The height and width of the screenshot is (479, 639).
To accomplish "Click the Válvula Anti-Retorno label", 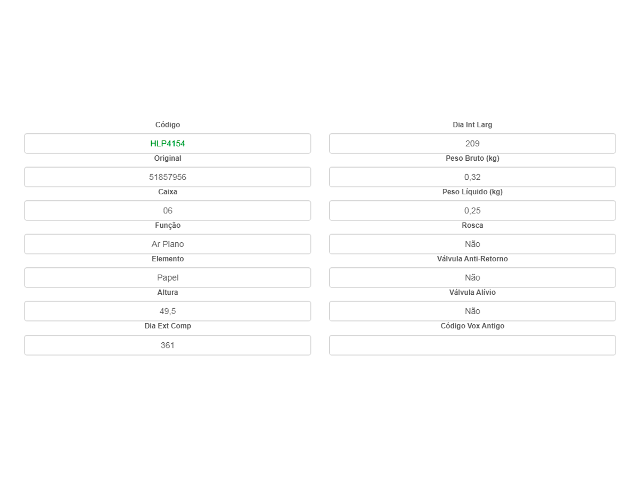I will coord(472,259).
